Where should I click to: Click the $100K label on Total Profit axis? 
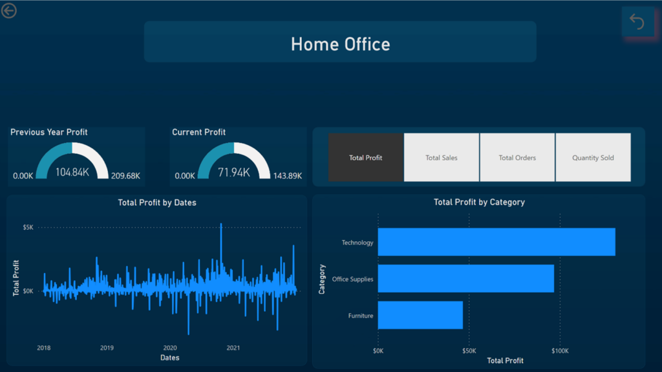click(x=560, y=351)
